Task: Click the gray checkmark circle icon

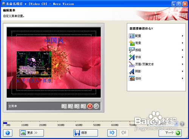Action: click(x=96, y=106)
